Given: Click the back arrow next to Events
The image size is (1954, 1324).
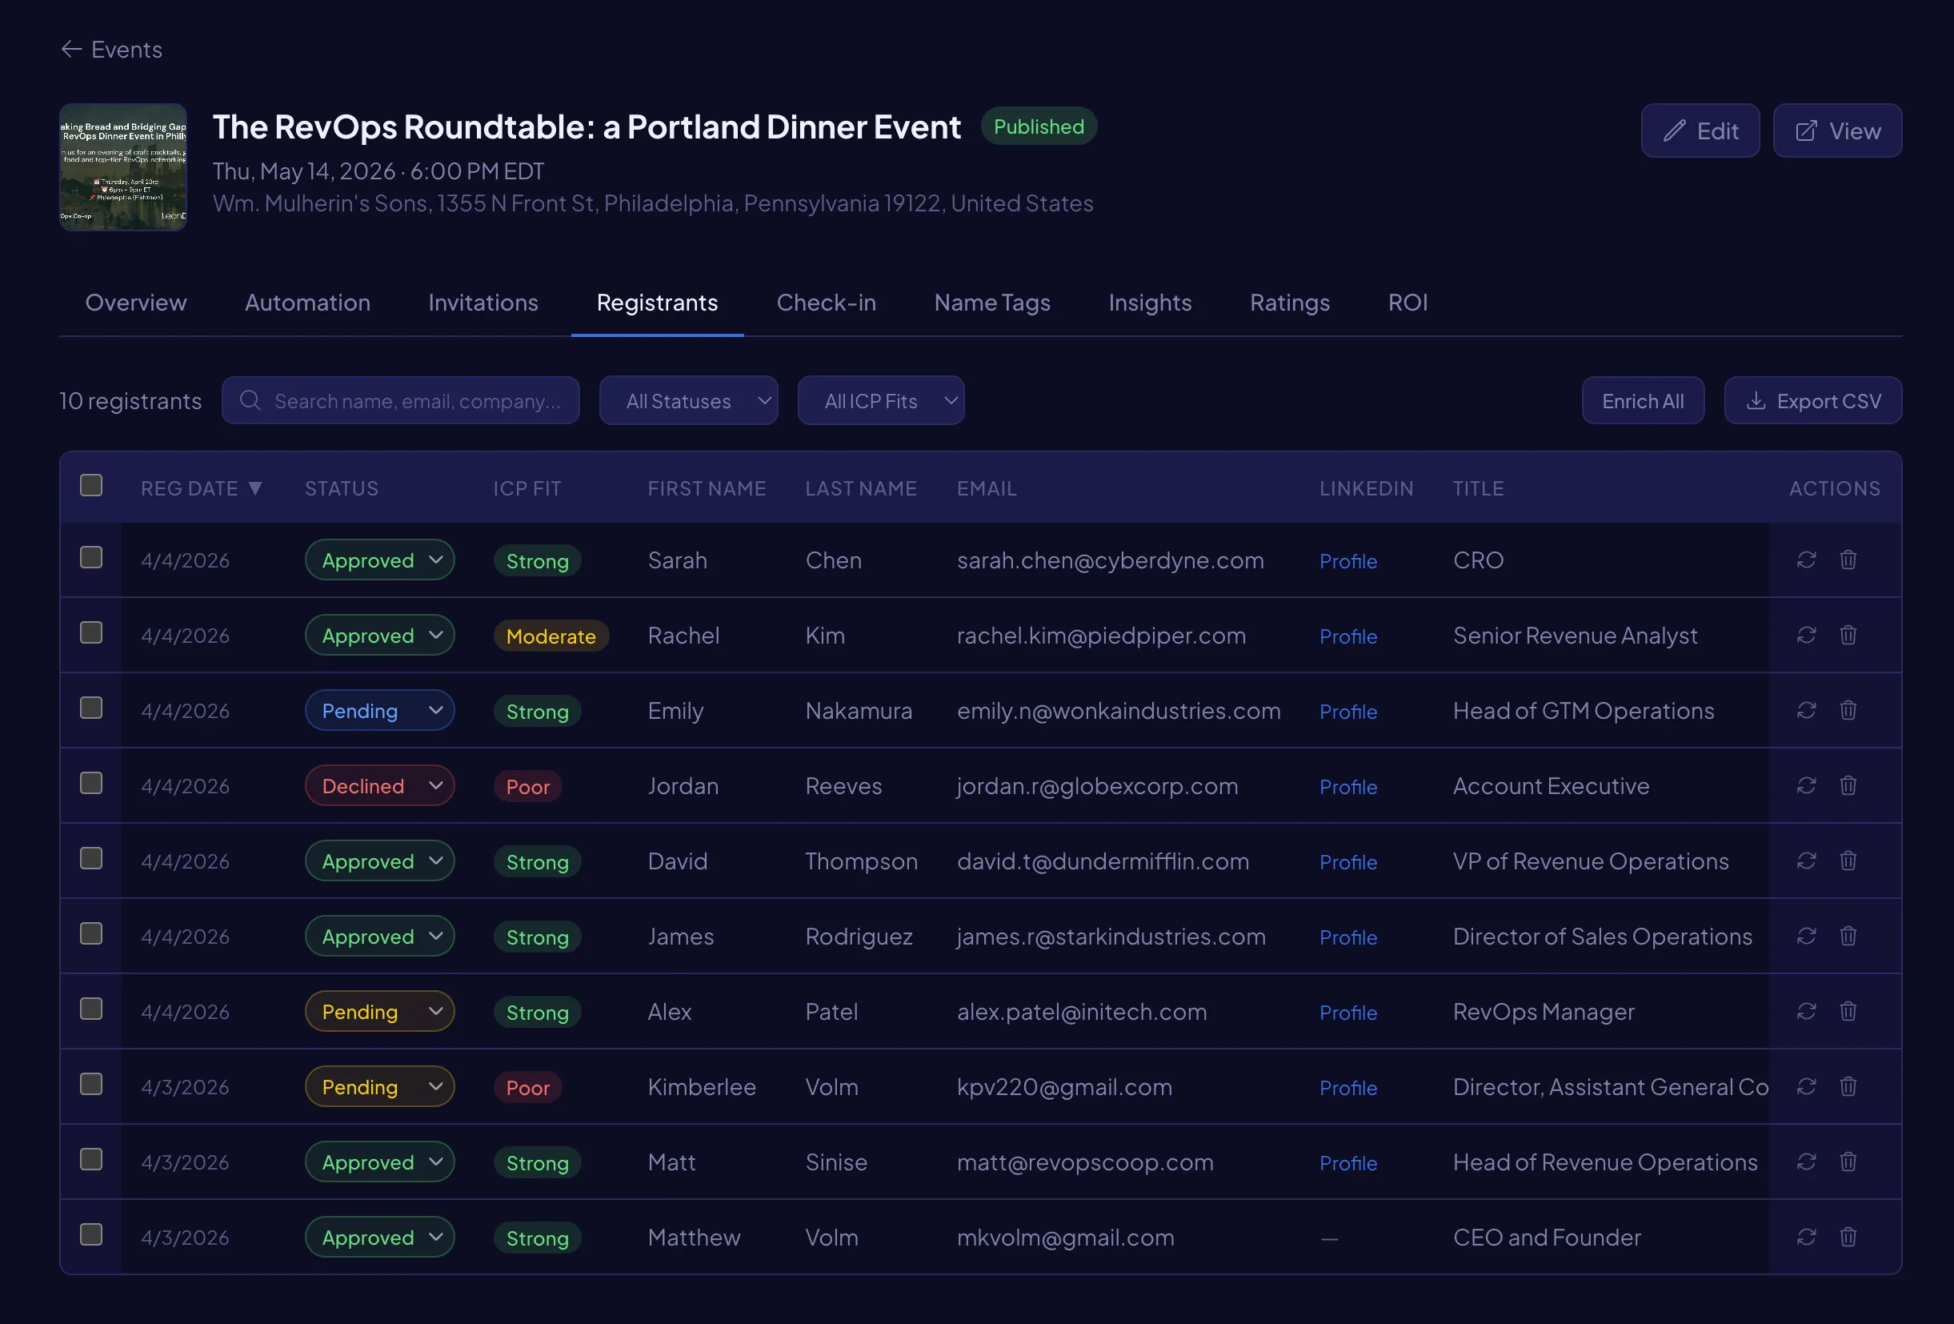Looking at the screenshot, I should click(72, 49).
